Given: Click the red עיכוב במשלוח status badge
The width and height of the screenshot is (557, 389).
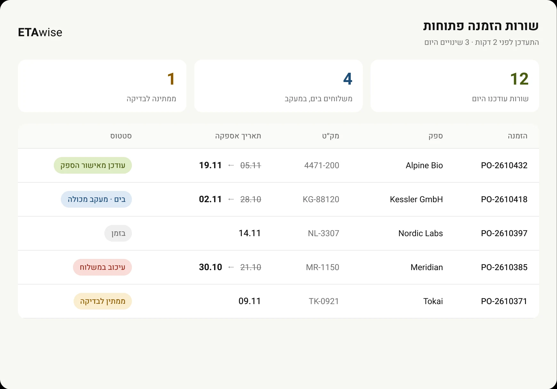Looking at the screenshot, I should coord(102,267).
